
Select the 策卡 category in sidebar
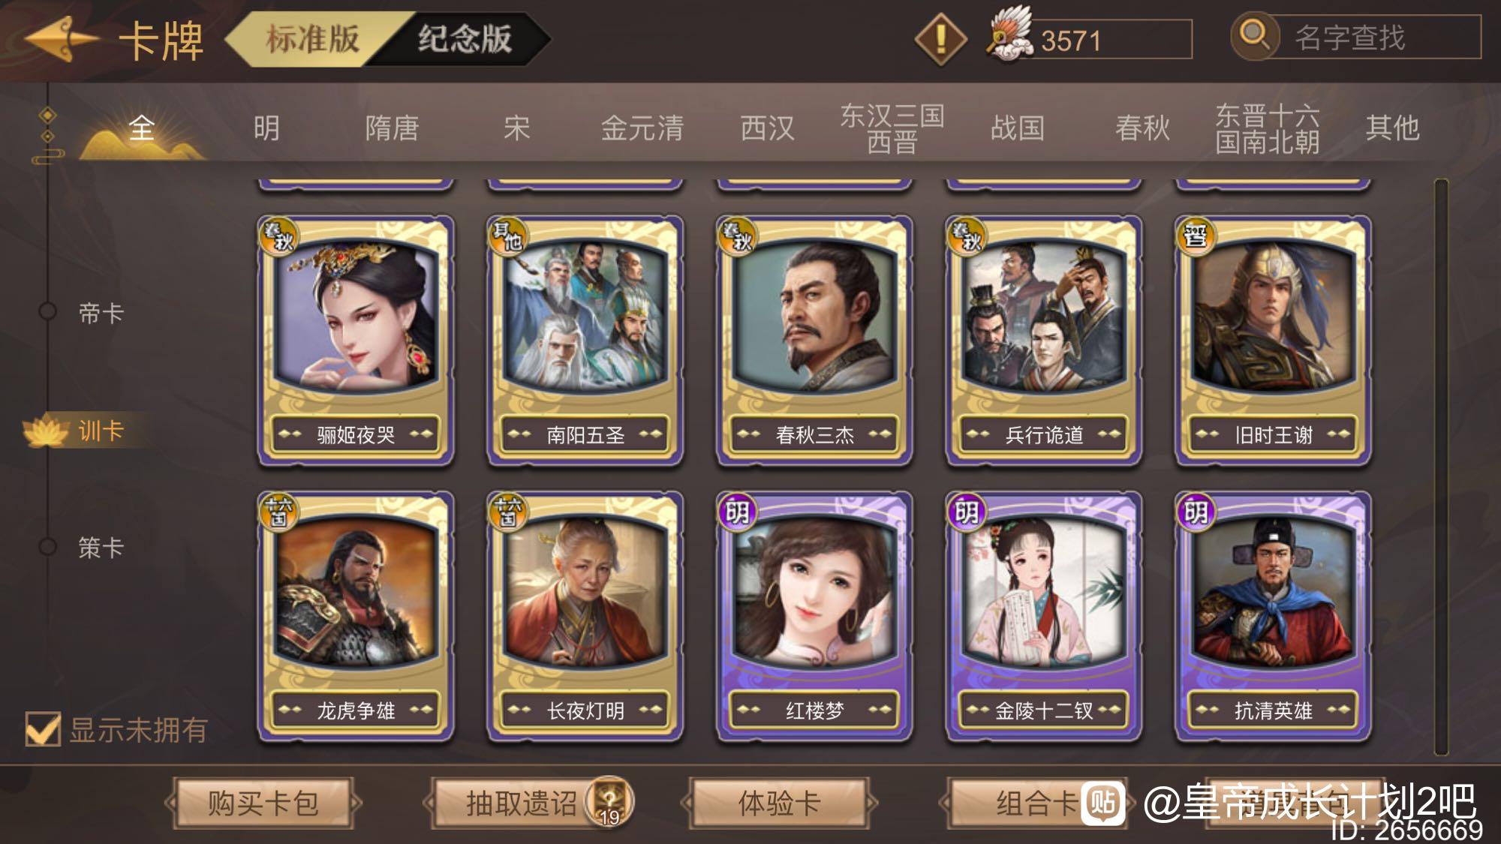point(100,547)
